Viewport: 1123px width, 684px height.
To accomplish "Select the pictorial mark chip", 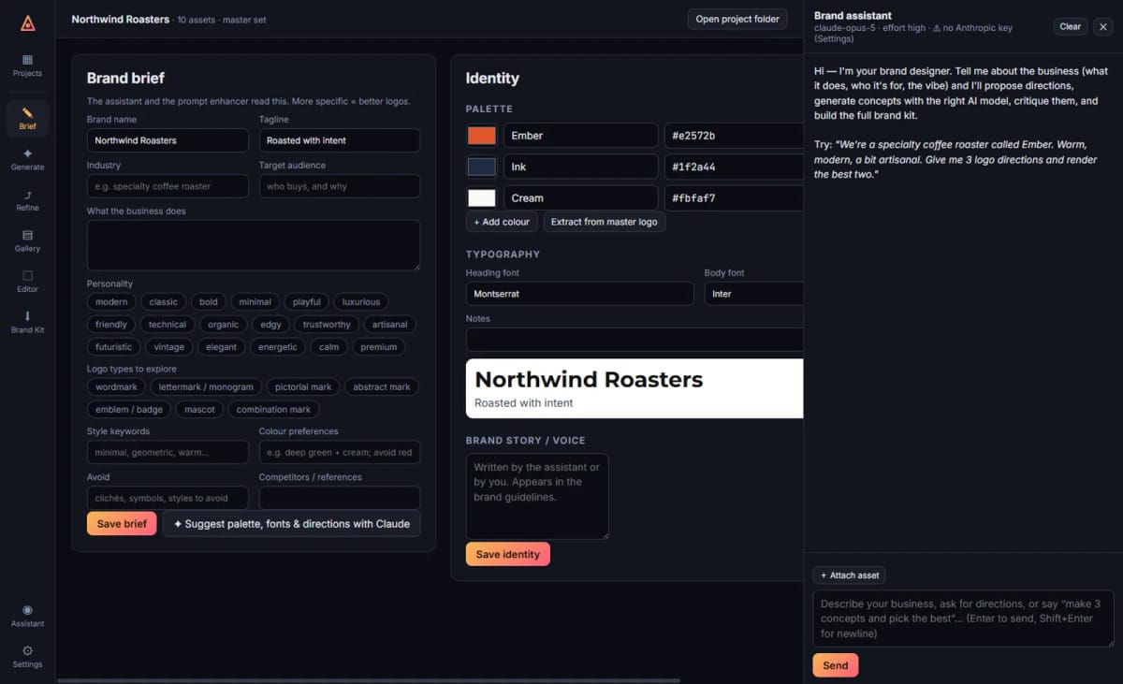I will click(303, 387).
